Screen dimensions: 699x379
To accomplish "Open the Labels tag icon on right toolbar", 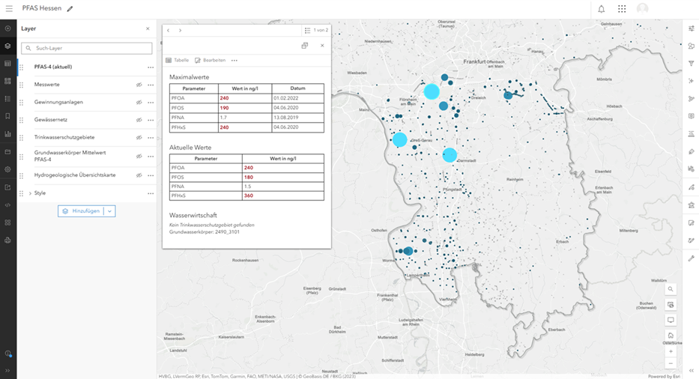I will pyautogui.click(x=692, y=151).
